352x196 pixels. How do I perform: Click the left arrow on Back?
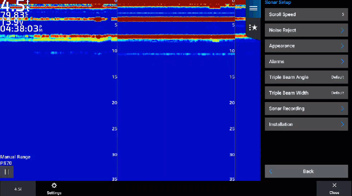271,171
